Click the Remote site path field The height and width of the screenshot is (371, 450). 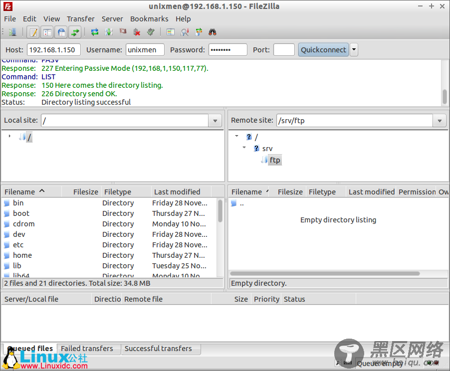[355, 121]
